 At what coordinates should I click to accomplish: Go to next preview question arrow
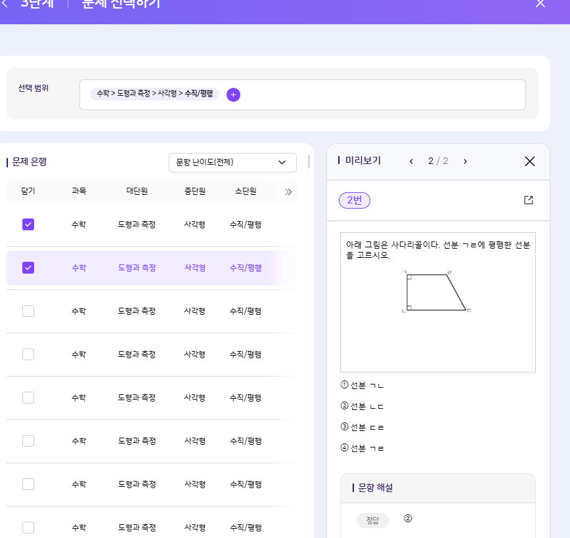(x=465, y=161)
